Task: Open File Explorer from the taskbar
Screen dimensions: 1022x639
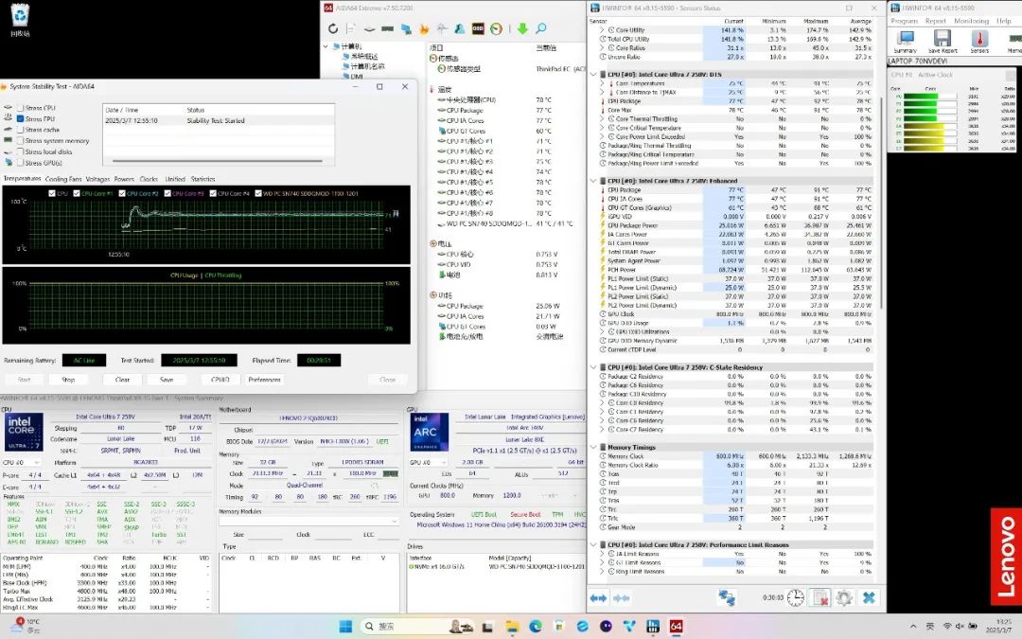Action: click(x=512, y=627)
